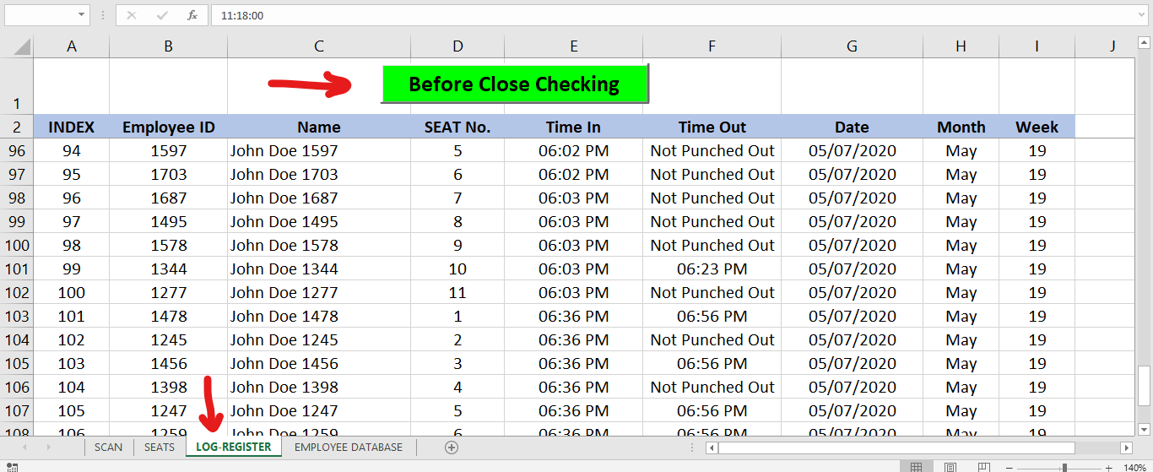Click the Select All corner triangle
Viewport: 1153px width, 472px height.
coord(21,46)
